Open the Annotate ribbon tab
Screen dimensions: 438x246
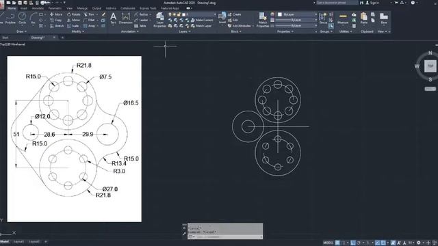[x=38, y=8]
